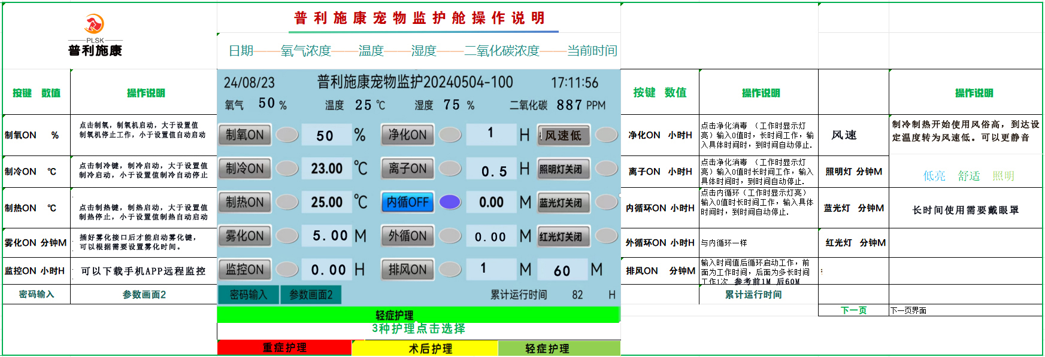Edit the 0.00 M field beside 外循ON

click(491, 236)
